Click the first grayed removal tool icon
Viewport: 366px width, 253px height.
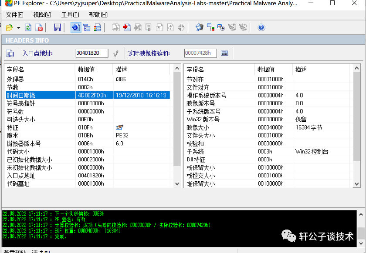coord(232,28)
